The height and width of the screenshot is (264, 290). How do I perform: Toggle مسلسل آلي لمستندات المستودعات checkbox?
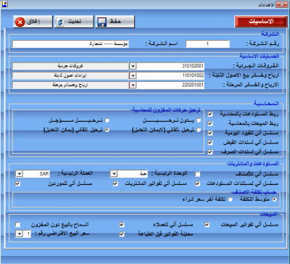coord(198,183)
